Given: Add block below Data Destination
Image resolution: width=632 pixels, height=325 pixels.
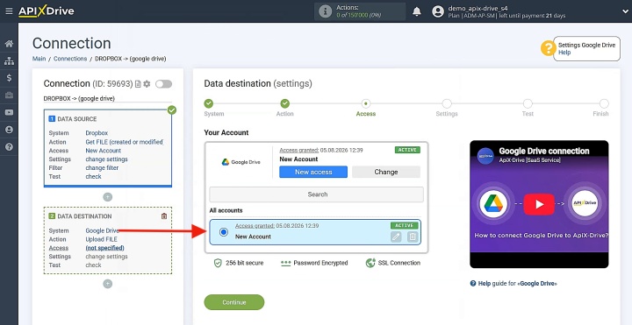Looking at the screenshot, I should pyautogui.click(x=108, y=284).
